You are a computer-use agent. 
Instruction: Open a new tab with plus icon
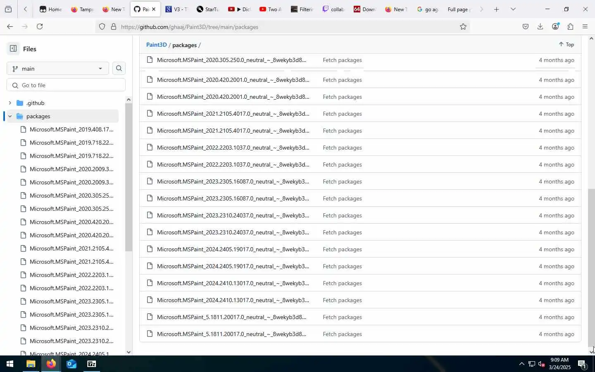click(496, 9)
